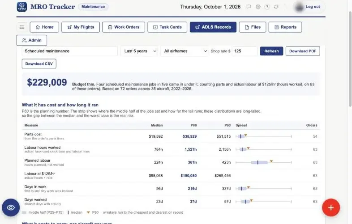Open the My Flights tab
Viewport: 352px width, 224px height.
pos(81,27)
